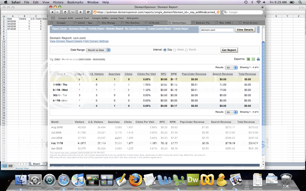This screenshot has height=191, width=306.
Task: Select the Week interval radio button
Action: coord(175,50)
